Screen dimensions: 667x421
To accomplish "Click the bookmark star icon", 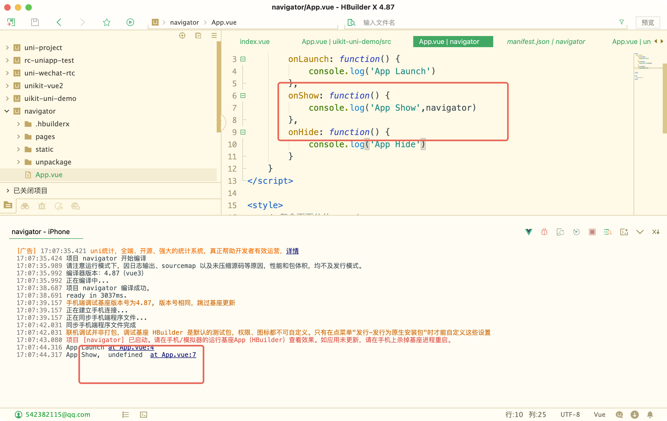I will 107,22.
